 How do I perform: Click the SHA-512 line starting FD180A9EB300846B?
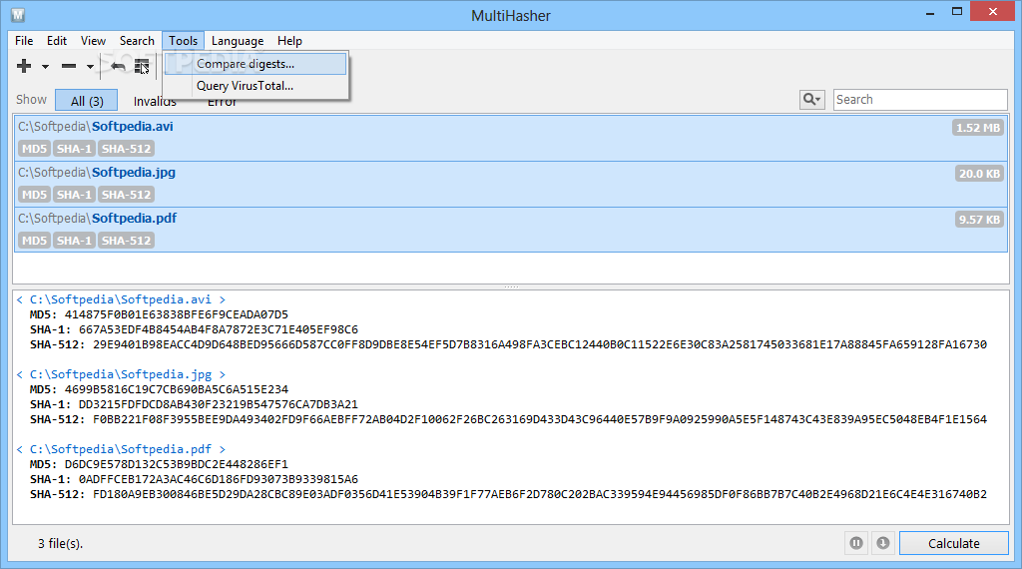[508, 495]
